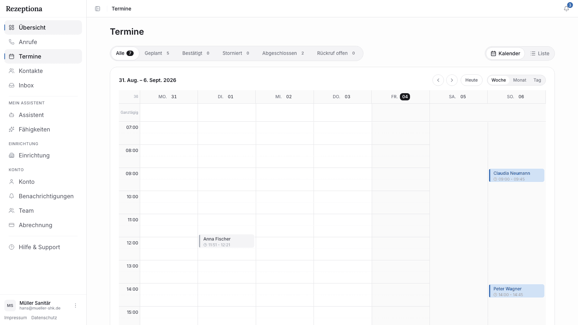Image resolution: width=578 pixels, height=325 pixels.
Task: Open Fähigkeiten with the sparkle icon
Action: pos(12,129)
